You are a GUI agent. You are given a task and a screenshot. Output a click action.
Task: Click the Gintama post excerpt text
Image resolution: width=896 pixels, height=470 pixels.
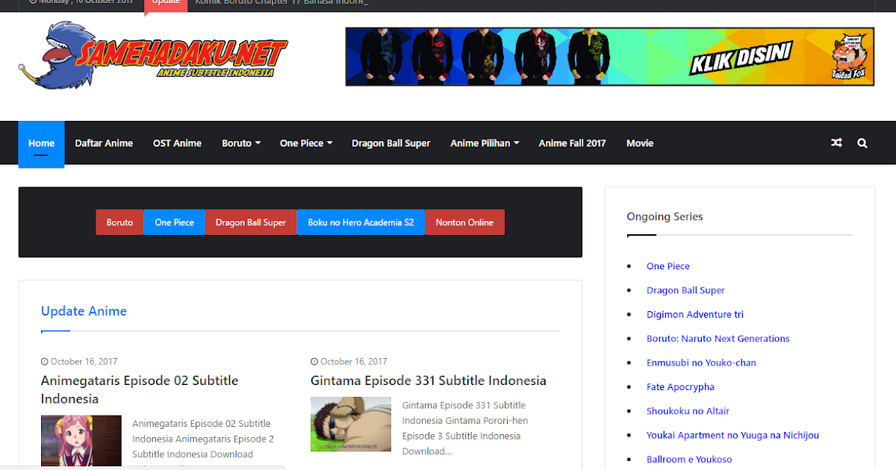(x=464, y=428)
